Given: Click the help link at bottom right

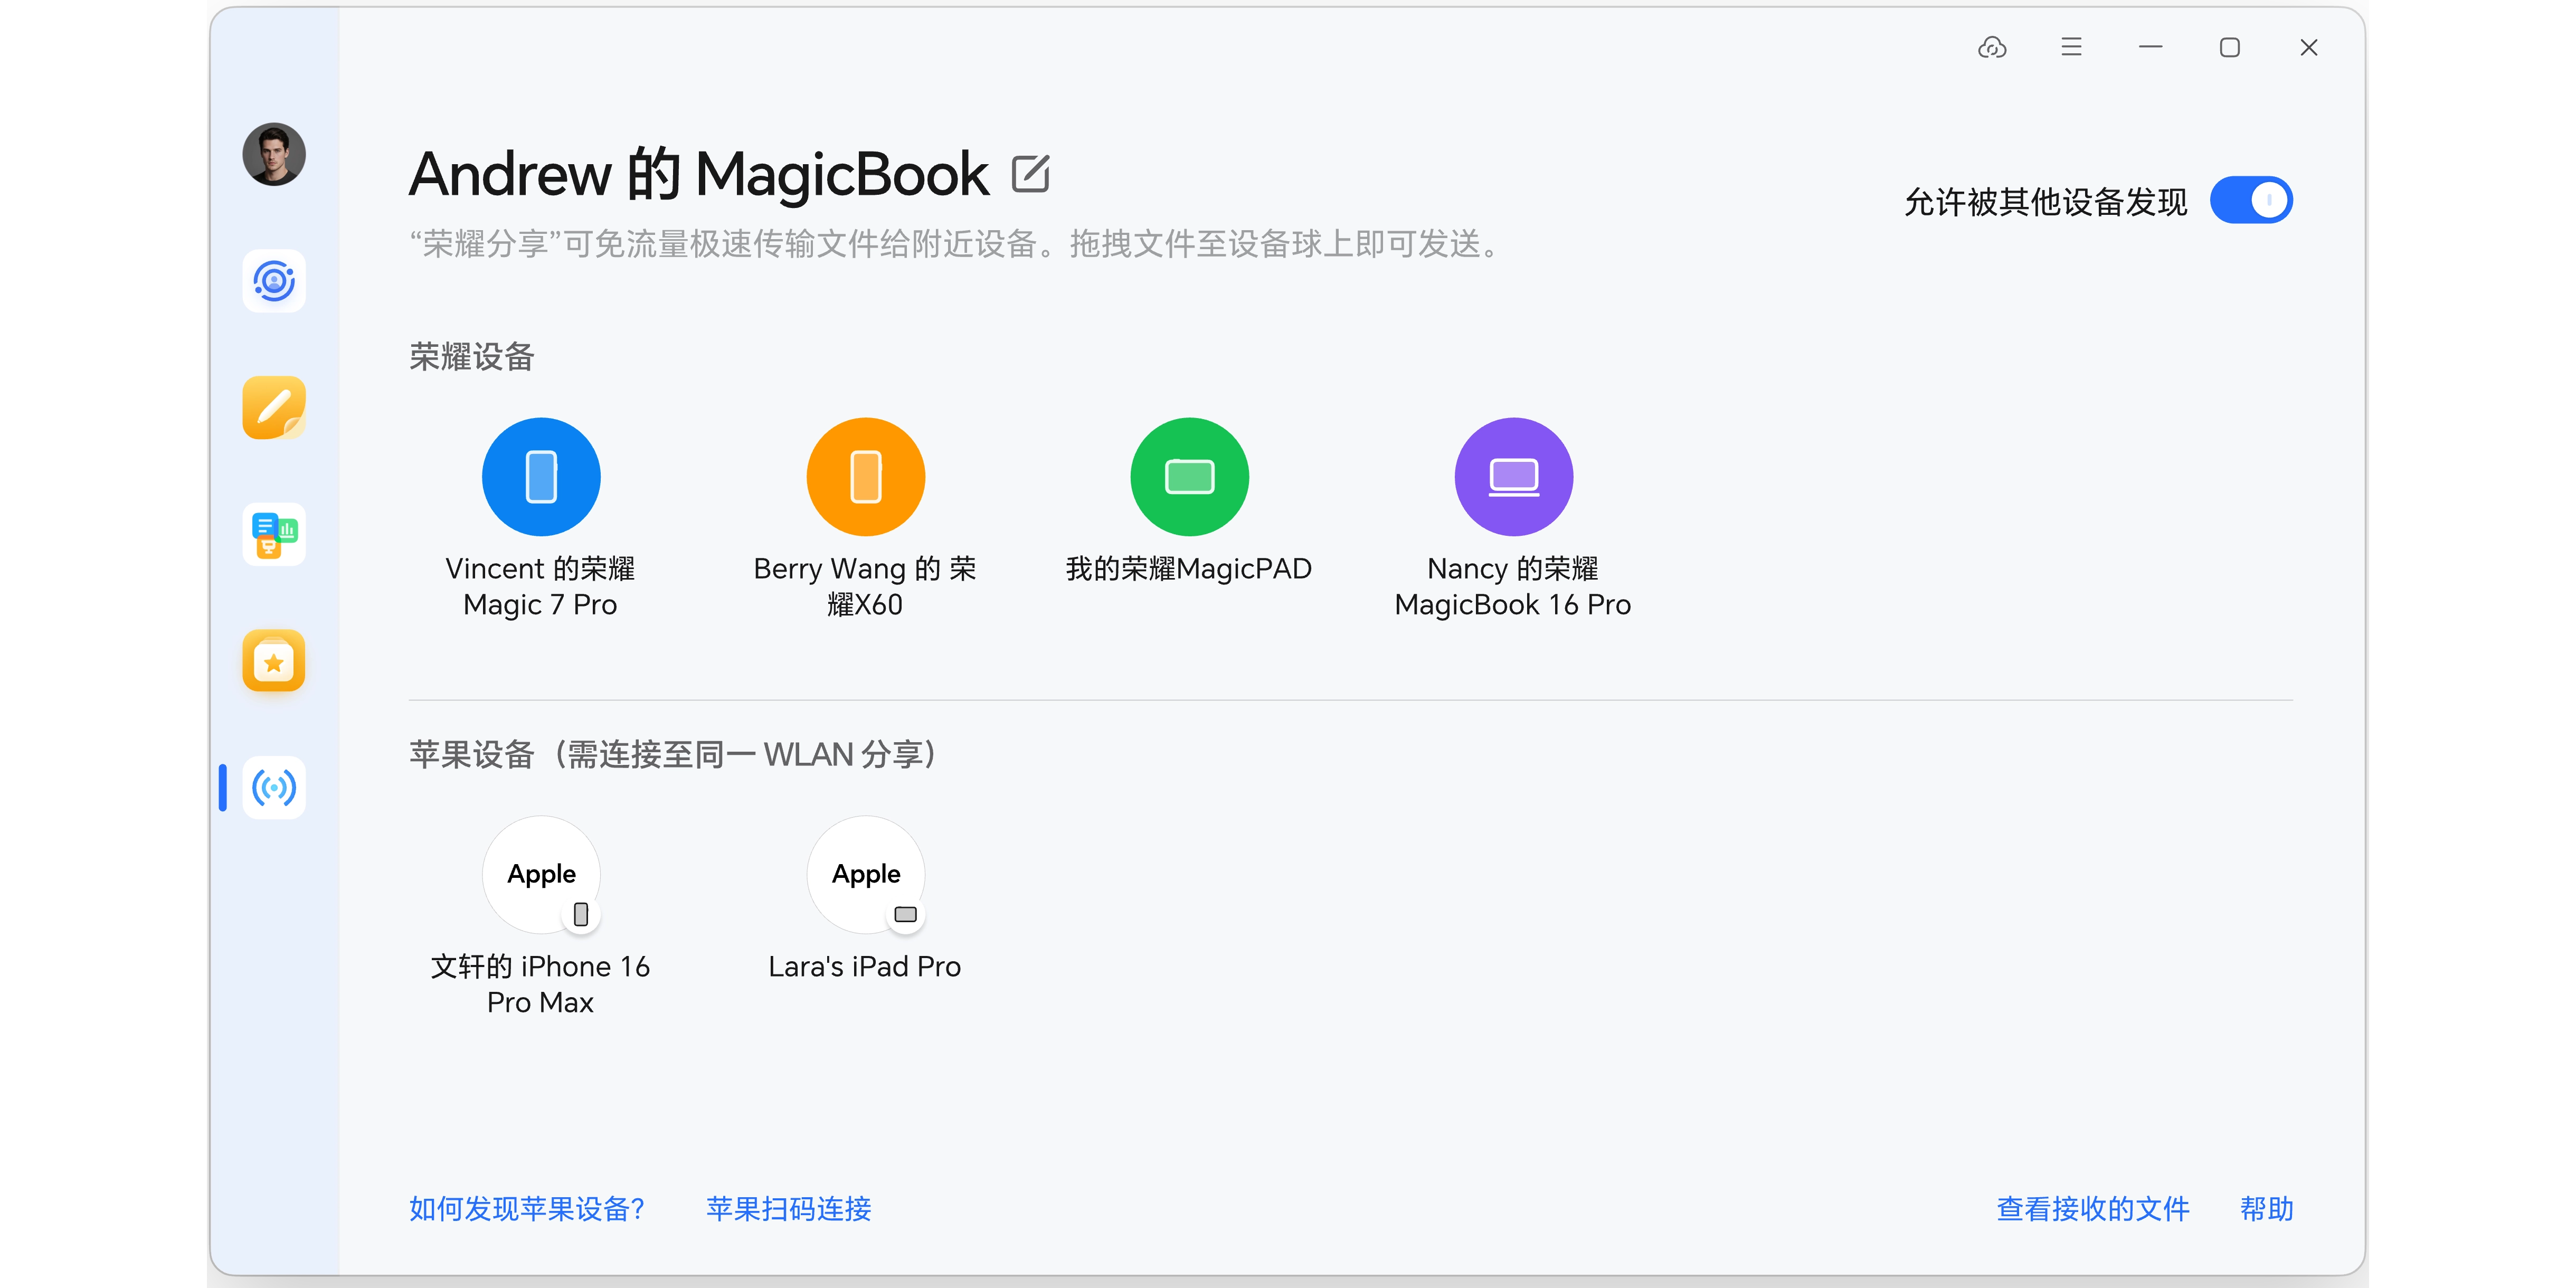Looking at the screenshot, I should click(2266, 1209).
